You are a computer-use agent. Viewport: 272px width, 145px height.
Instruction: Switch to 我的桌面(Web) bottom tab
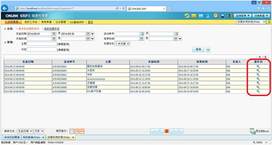coord(31,137)
